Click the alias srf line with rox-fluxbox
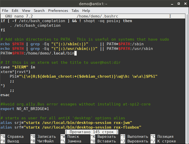This screenshot has width=189, height=144. (71, 127)
